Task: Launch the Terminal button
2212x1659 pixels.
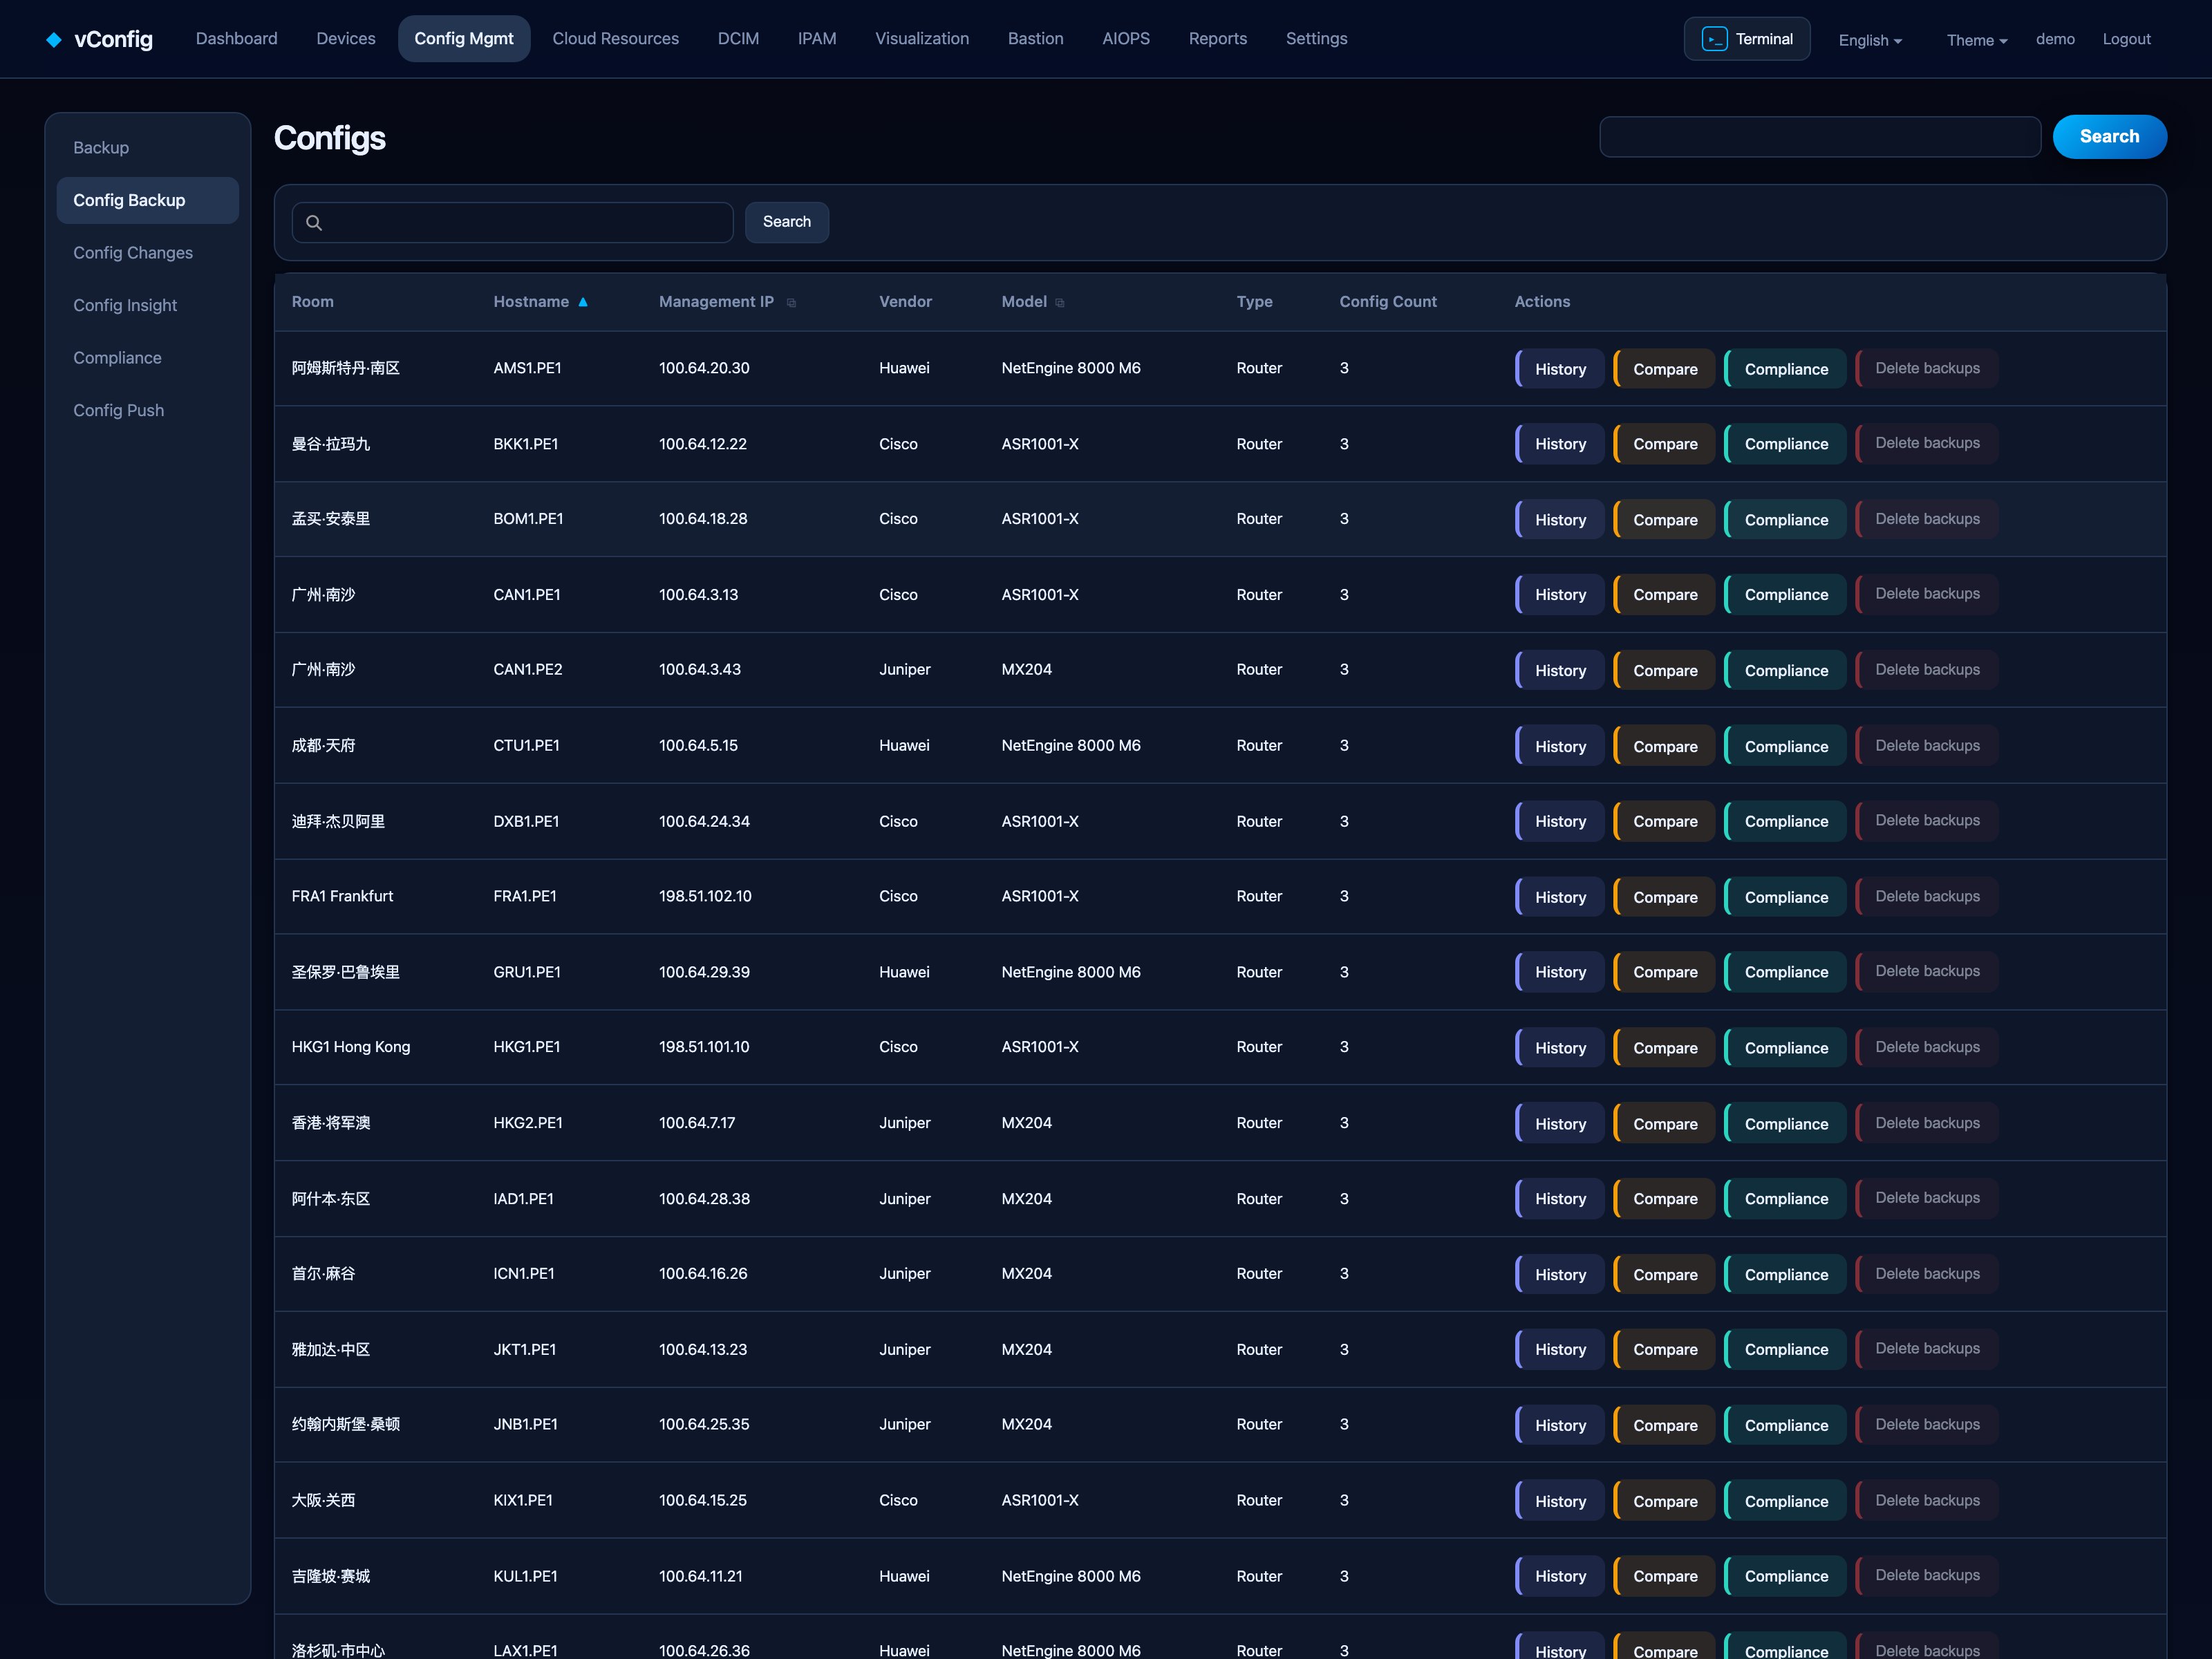Action: click(1746, 39)
